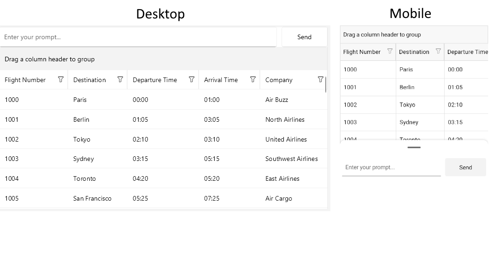This screenshot has height=279, width=493.
Task: Open the Arrival Time filter in desktop grid
Action: [x=253, y=79]
